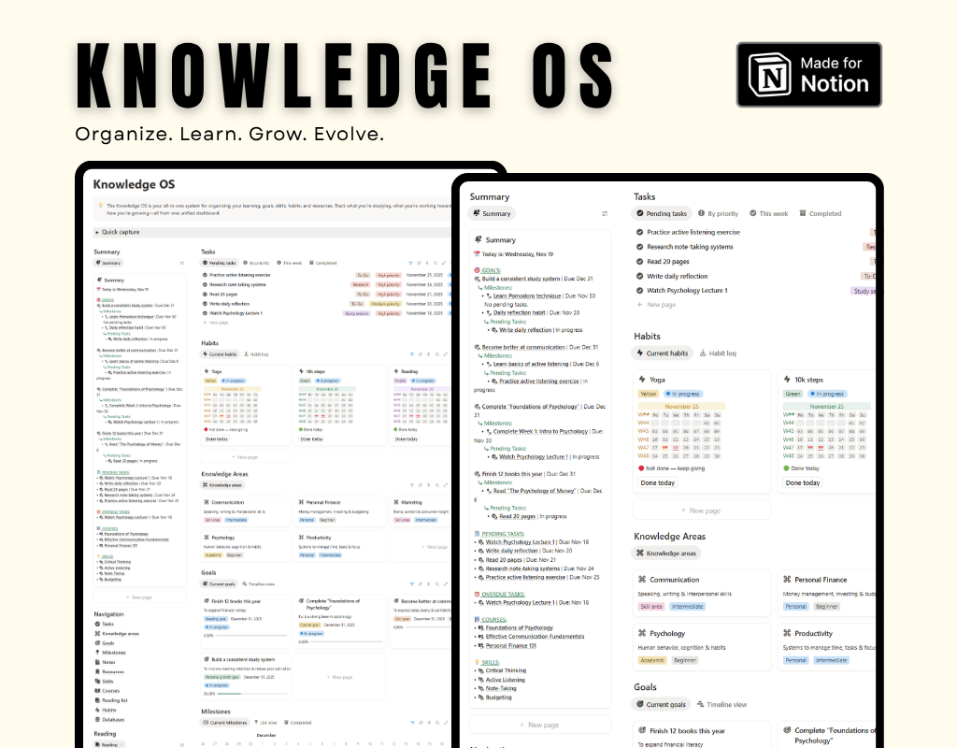Click Summary view settings icon in right tablet
Viewport: 957px width, 748px height.
pyautogui.click(x=605, y=214)
